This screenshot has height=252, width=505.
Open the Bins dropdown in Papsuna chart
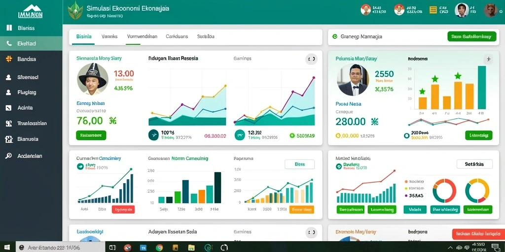pyautogui.click(x=299, y=164)
